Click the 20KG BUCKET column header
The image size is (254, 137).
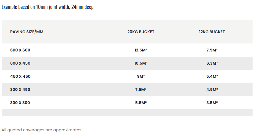pos(141,32)
